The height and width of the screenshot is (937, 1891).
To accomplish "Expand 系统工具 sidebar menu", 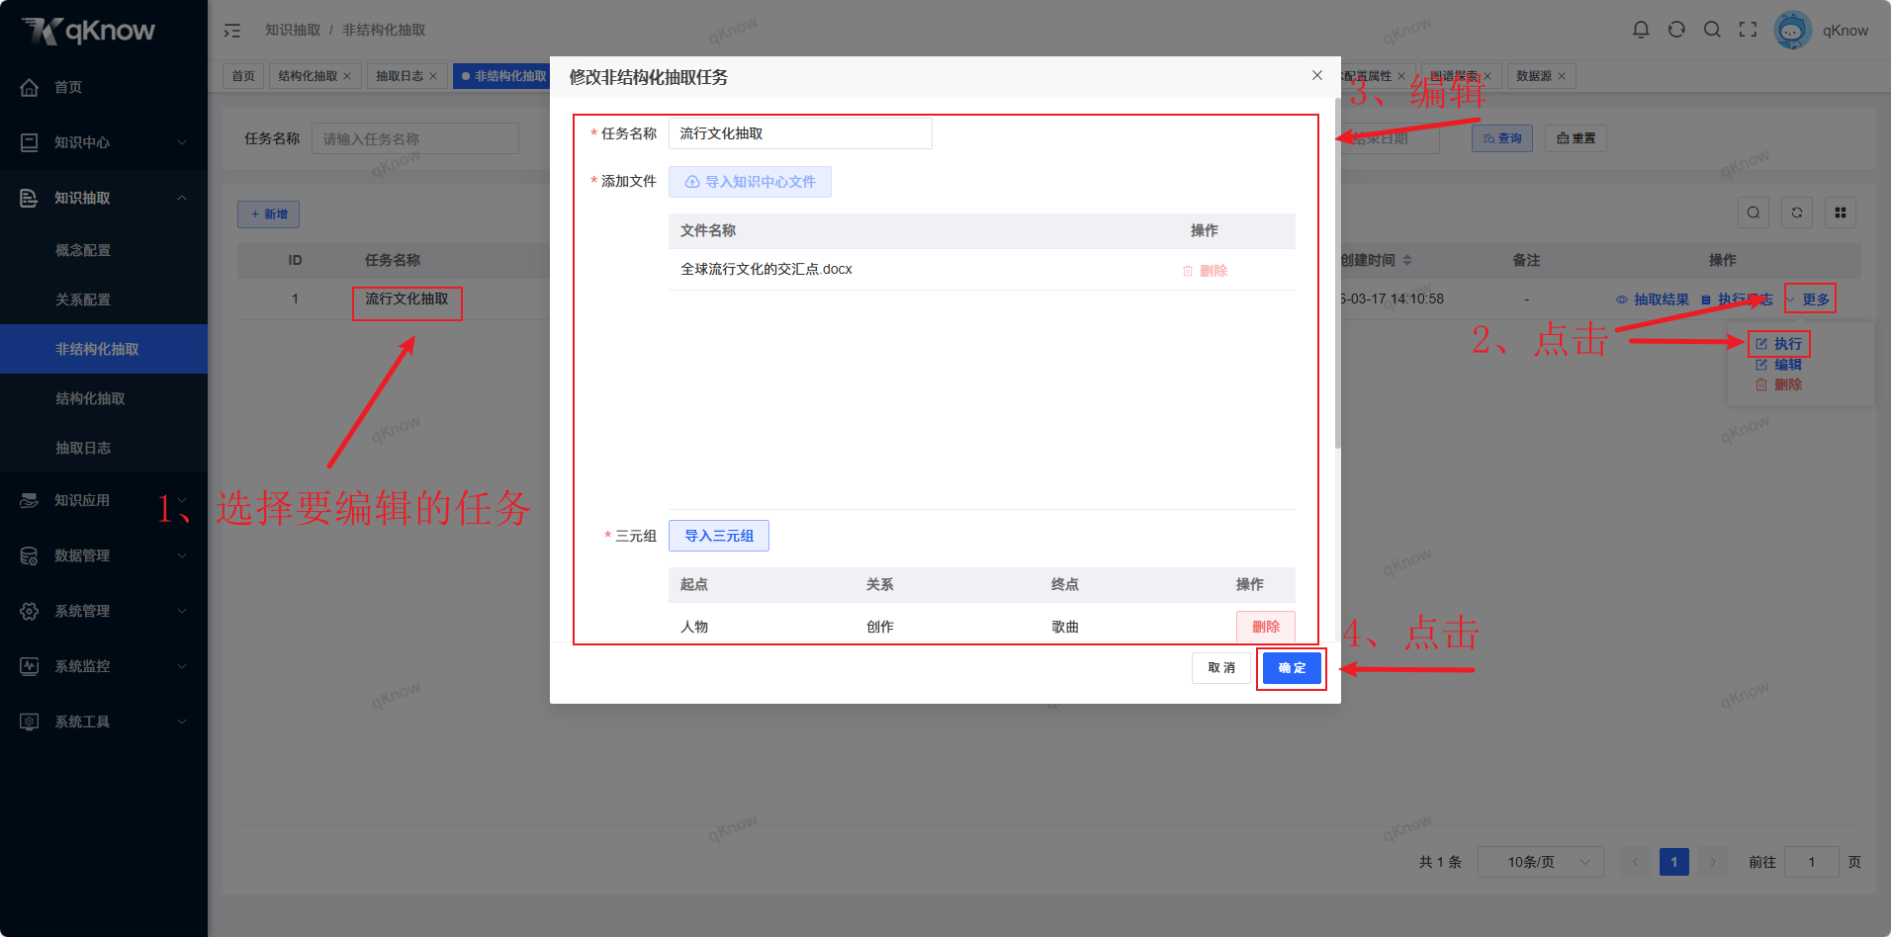I will pyautogui.click(x=104, y=722).
